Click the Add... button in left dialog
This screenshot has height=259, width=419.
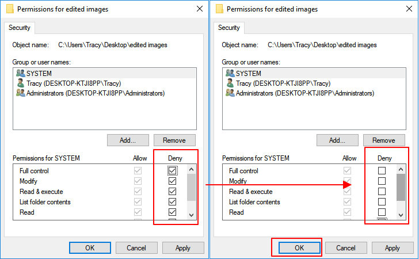128,140
